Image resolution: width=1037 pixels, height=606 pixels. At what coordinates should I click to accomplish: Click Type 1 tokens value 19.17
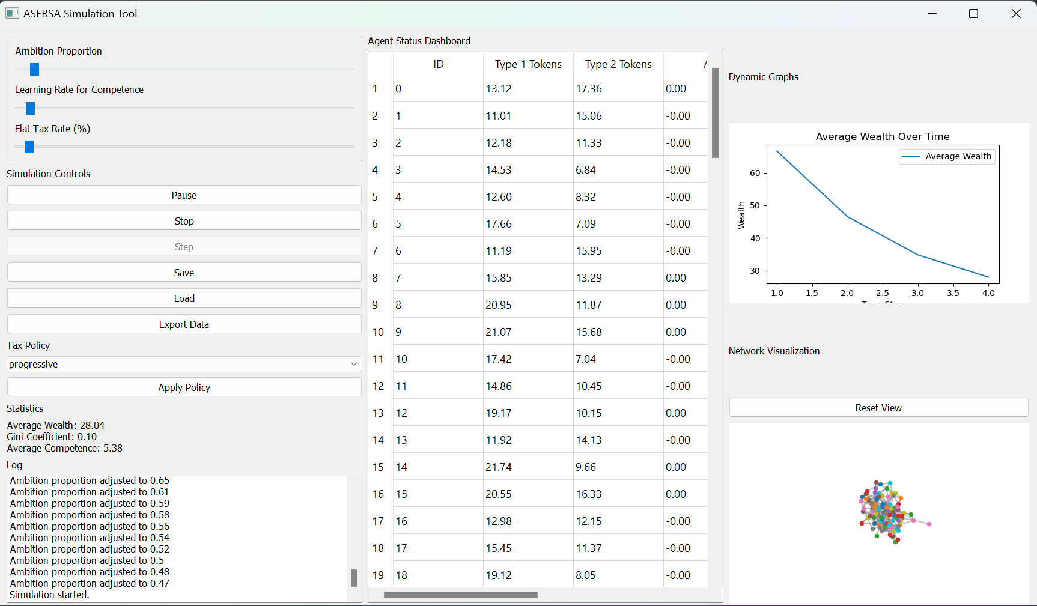[x=528, y=413]
